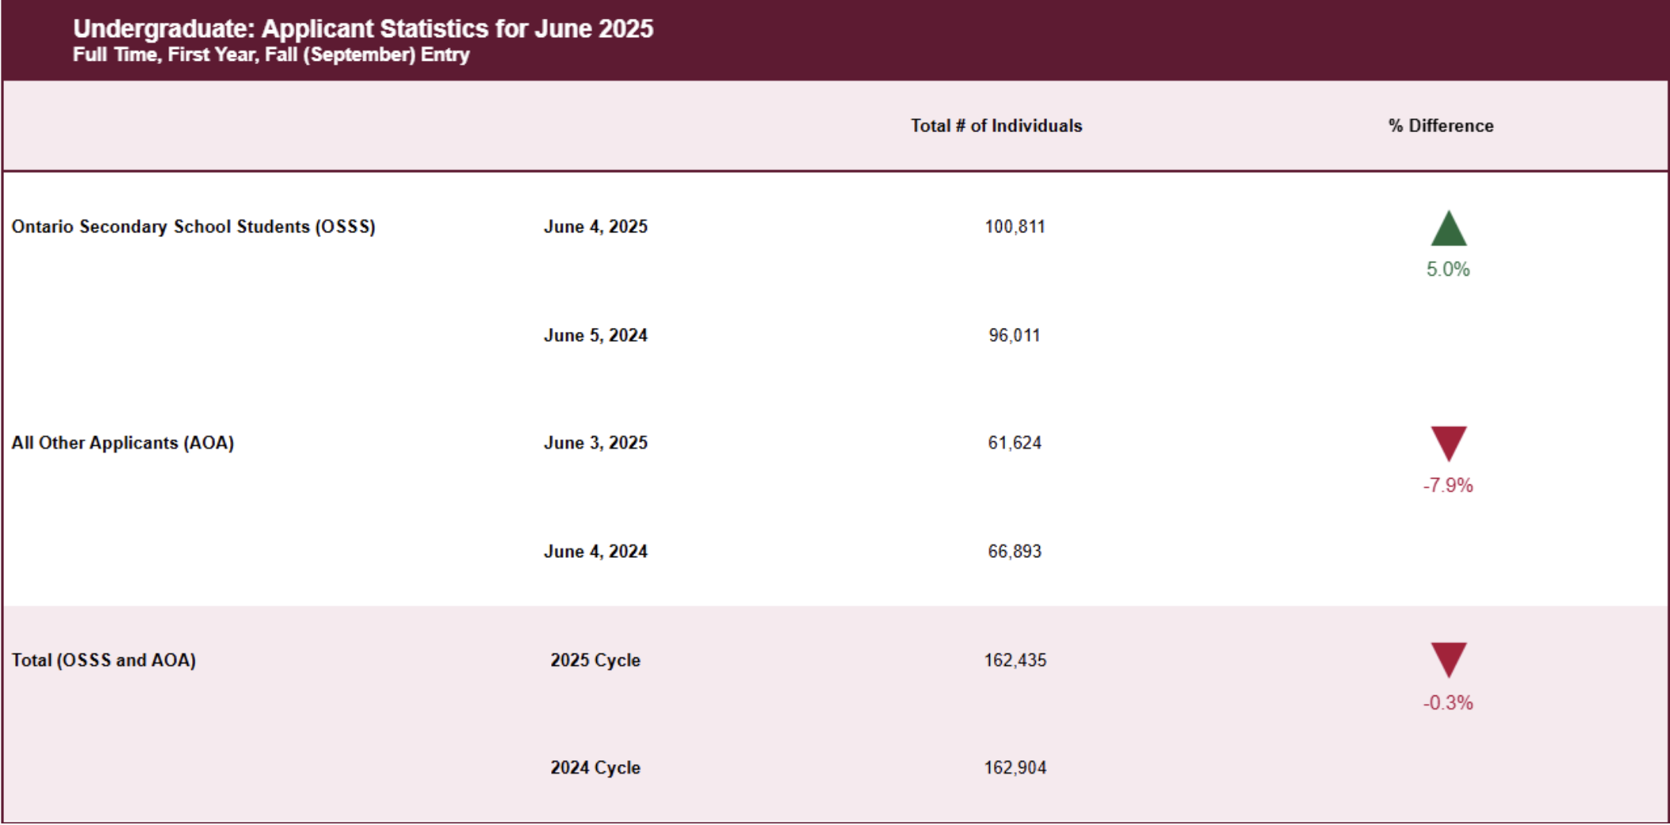Click the green up triangle for OSSS
1670x825 pixels.
[x=1449, y=228]
